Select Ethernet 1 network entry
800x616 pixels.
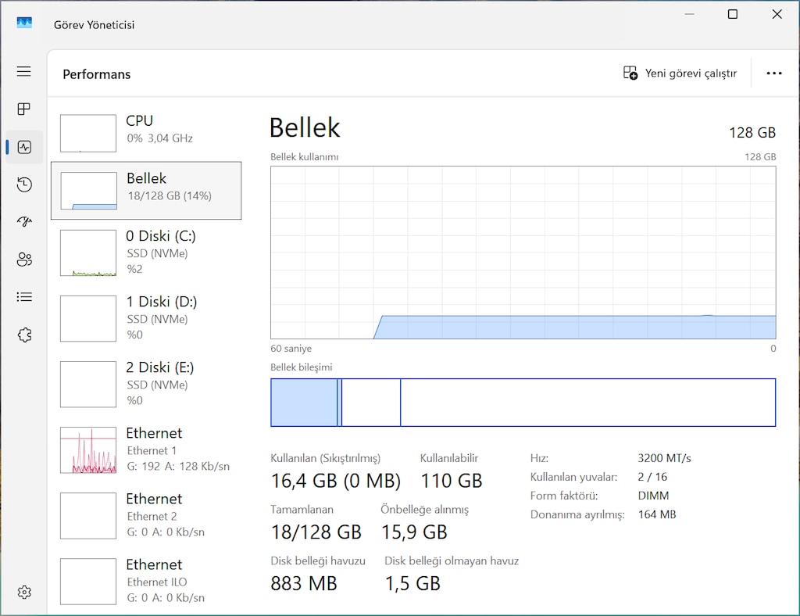[146, 449]
